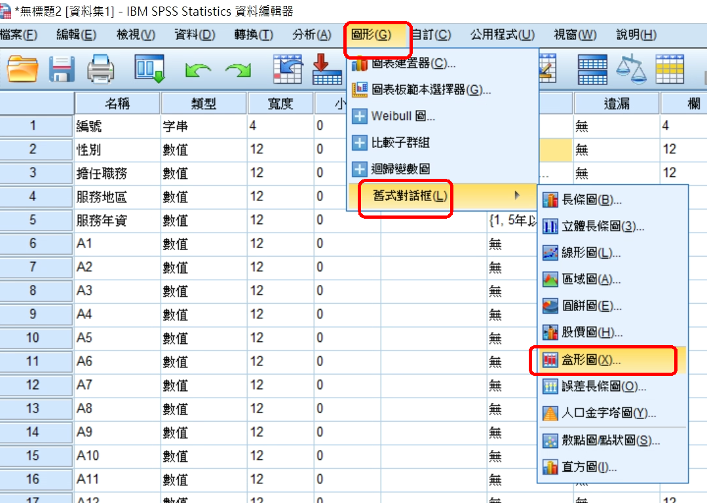Screen dimensions: 707x503
Task: Click the 名稱 column header
Action: tap(117, 103)
